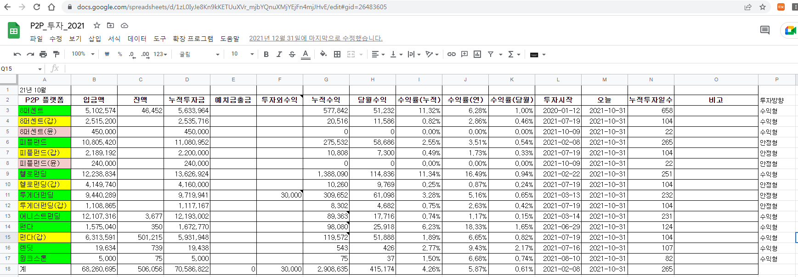The width and height of the screenshot is (798, 277).
Task: Insert a chart
Action: (477, 54)
